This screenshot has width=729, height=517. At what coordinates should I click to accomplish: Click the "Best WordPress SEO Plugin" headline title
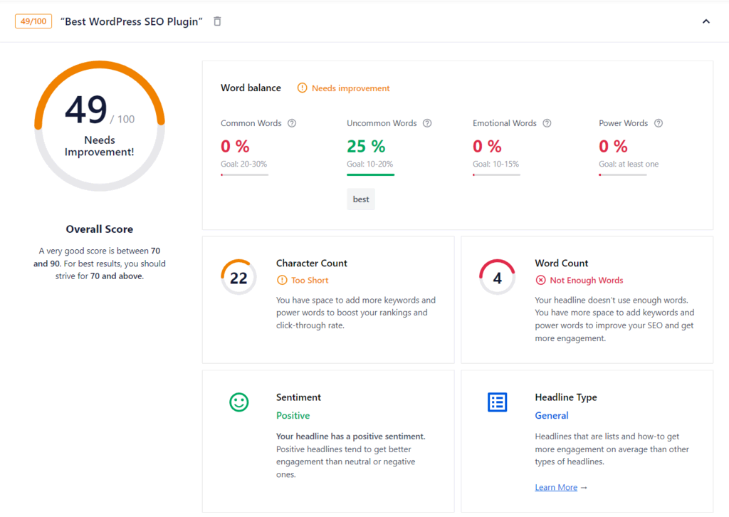[132, 21]
